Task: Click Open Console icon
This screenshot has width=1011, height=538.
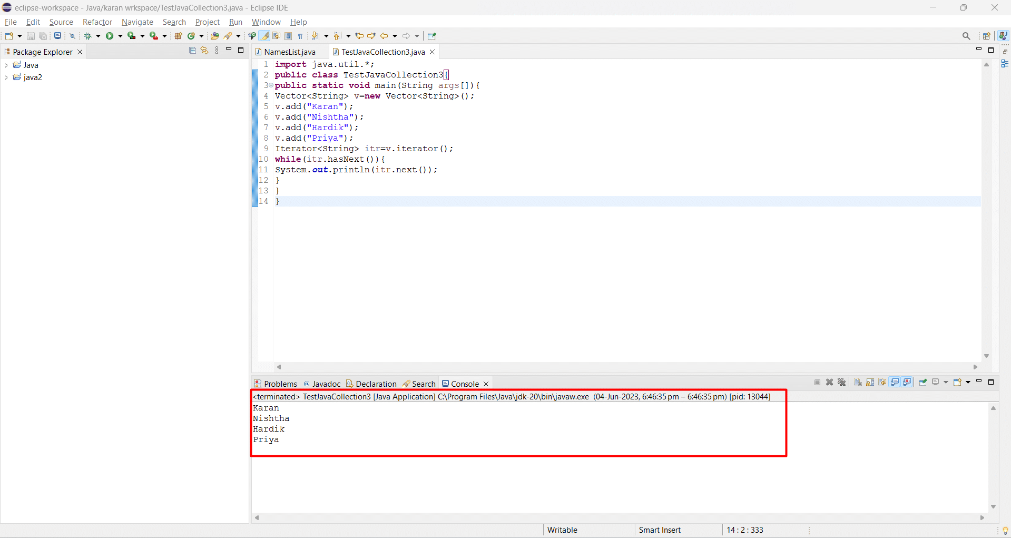Action: click(x=957, y=382)
